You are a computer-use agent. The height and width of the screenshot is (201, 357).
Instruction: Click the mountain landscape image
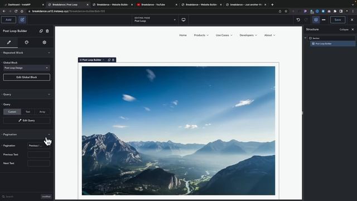tap(178, 131)
